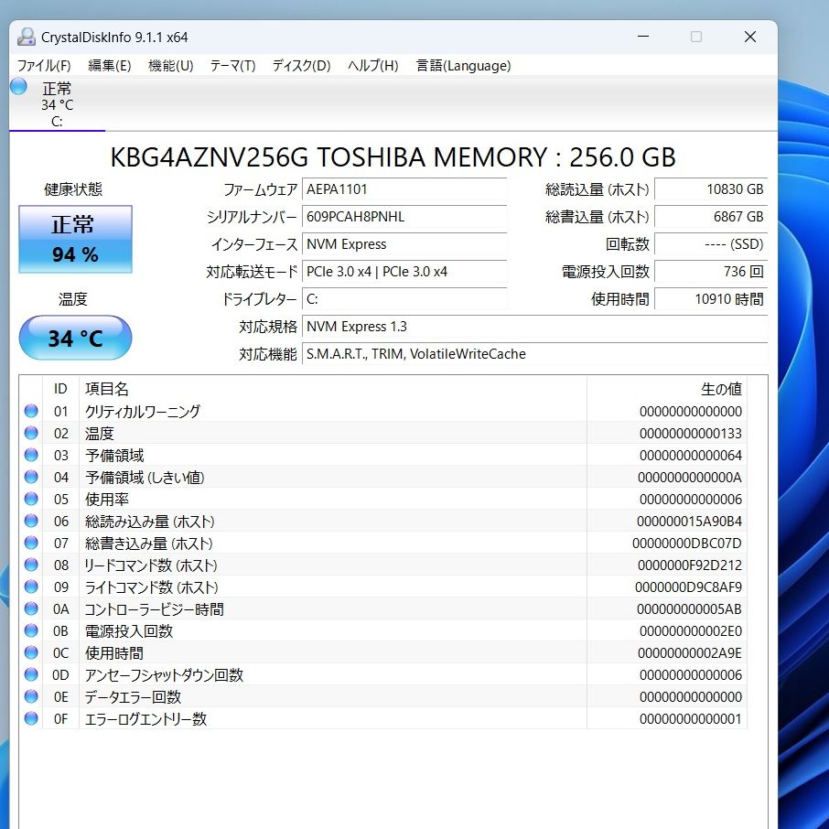Click the interface field NVM Express

[404, 244]
